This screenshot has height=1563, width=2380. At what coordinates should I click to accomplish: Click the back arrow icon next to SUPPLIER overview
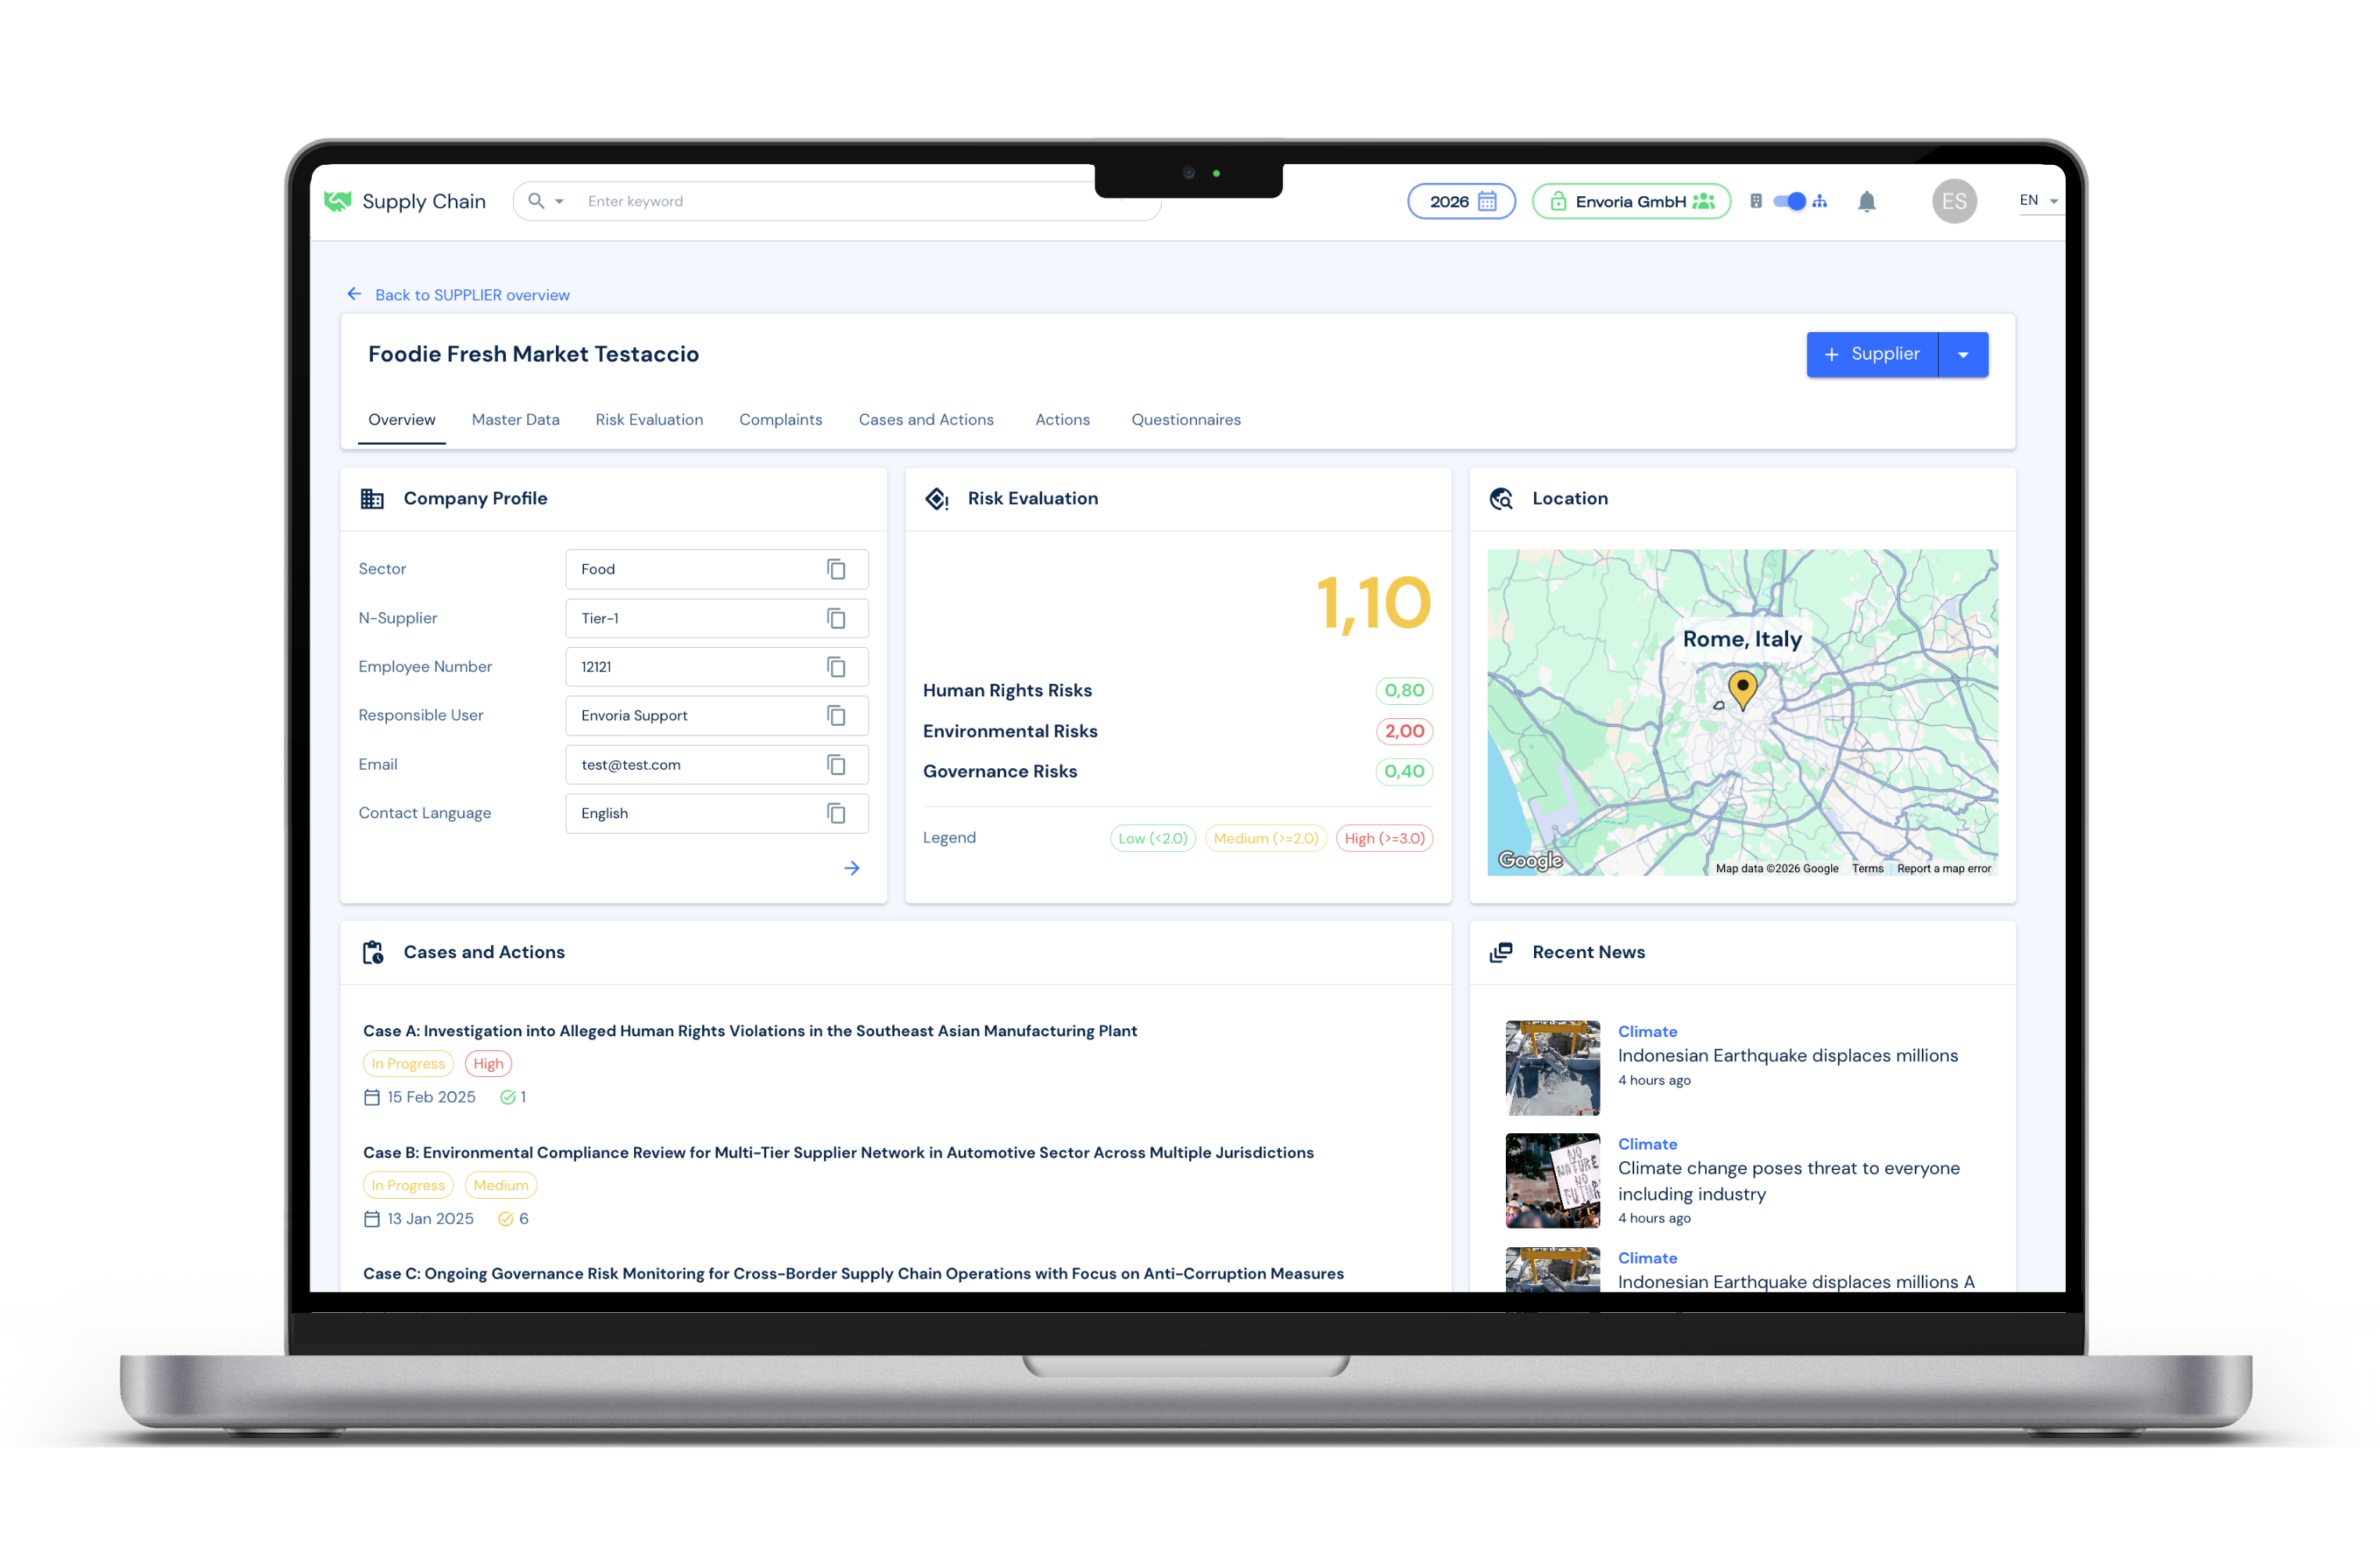coord(354,294)
